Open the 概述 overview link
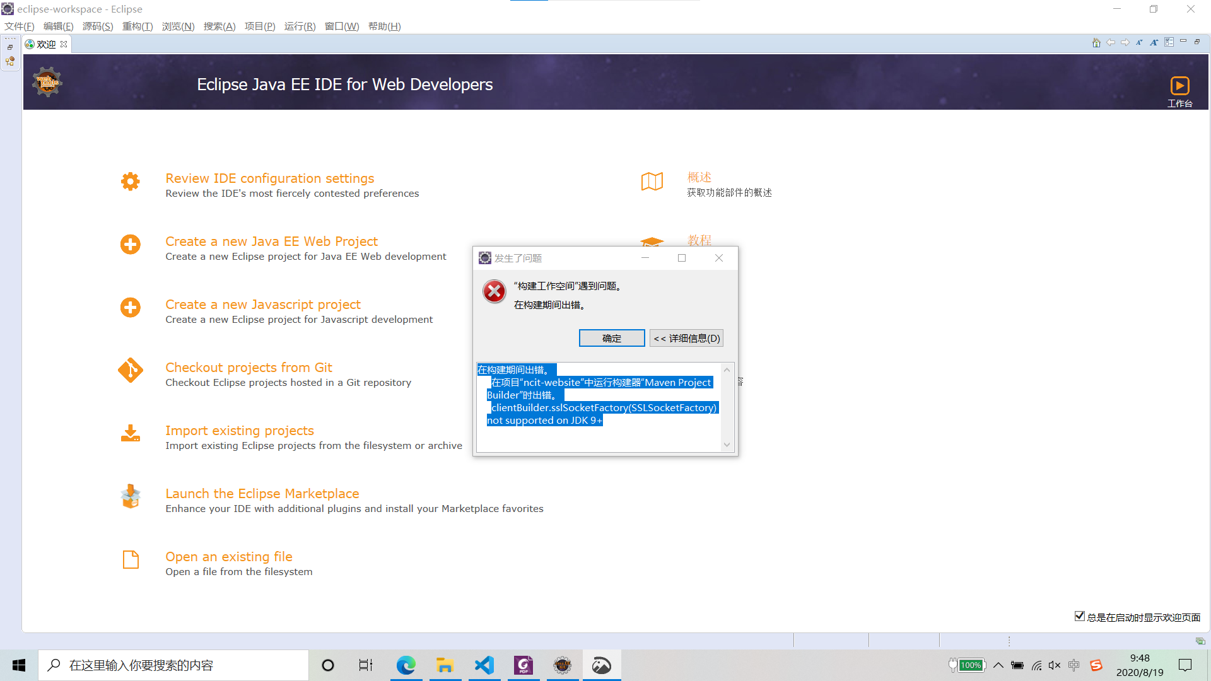The width and height of the screenshot is (1211, 681). (x=699, y=178)
